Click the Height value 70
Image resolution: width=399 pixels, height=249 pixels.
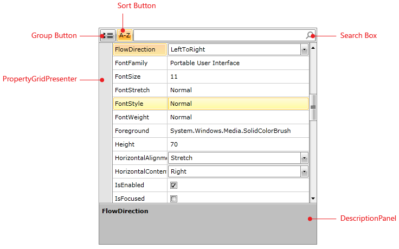click(237, 144)
